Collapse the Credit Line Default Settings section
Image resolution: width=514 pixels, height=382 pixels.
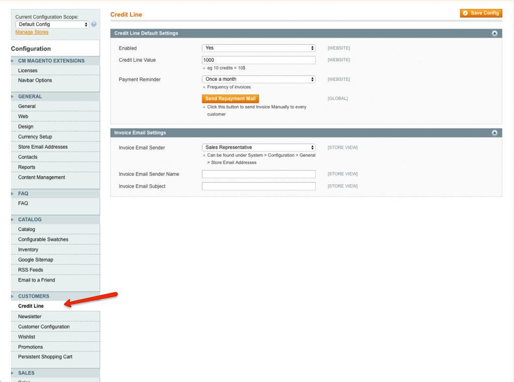point(494,33)
